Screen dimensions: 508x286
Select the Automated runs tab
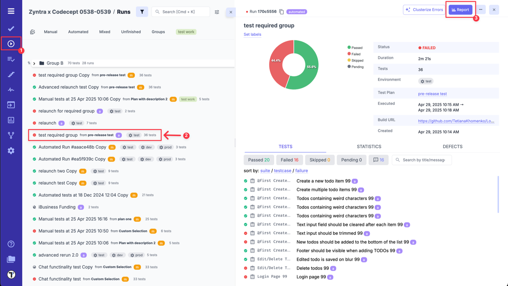[78, 31]
